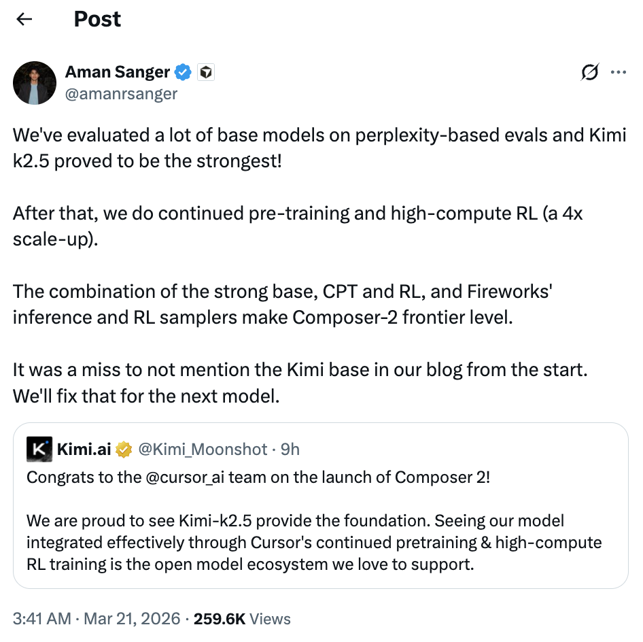The height and width of the screenshot is (642, 643).
Task: Click the Cursor affiliation badge icon
Action: 206,72
